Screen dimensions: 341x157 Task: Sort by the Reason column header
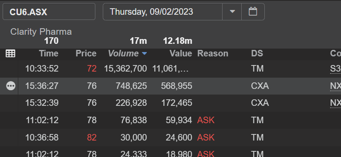point(213,53)
